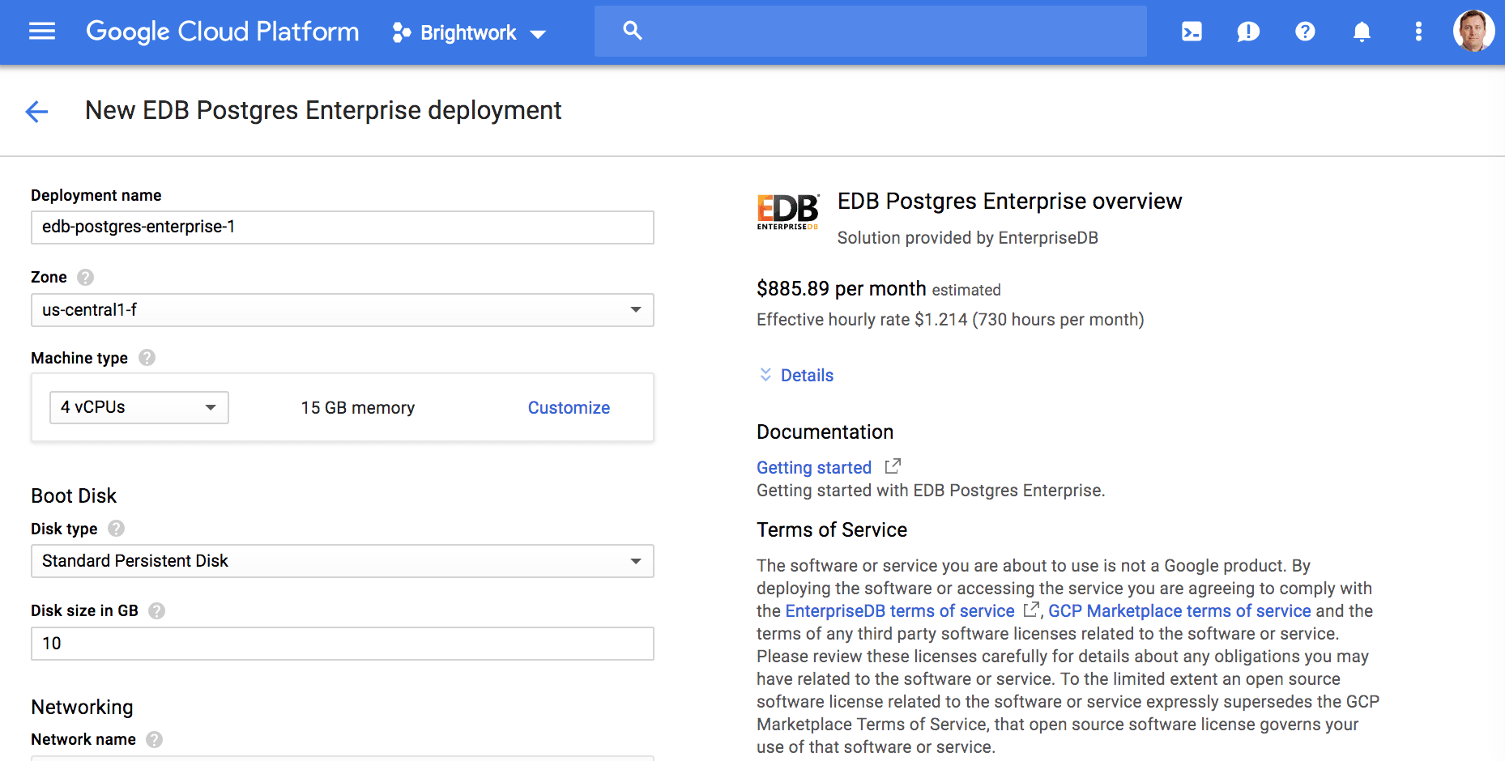Click the Google Cloud Platform title
The width and height of the screenshot is (1505, 761).
(223, 32)
